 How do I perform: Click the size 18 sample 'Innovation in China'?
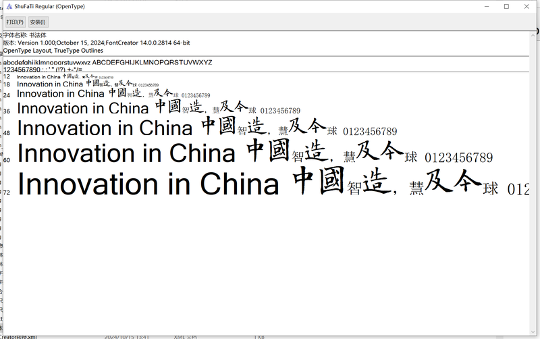tap(50, 84)
